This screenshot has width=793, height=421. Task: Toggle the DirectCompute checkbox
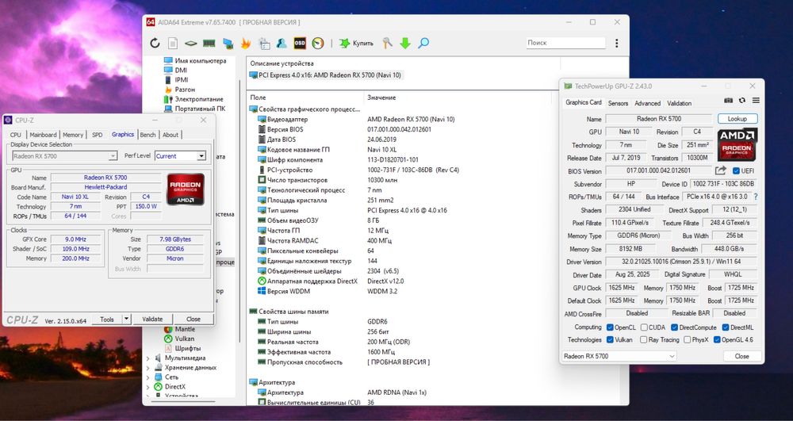pos(675,327)
